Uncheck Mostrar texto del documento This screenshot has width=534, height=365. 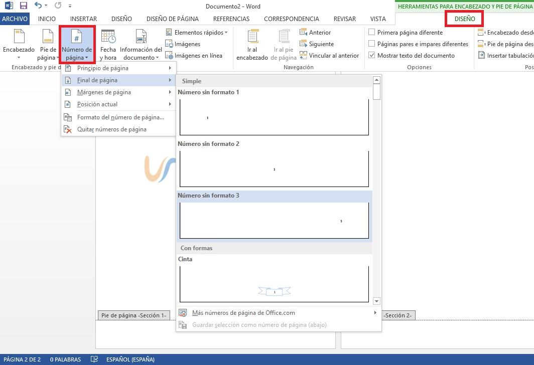(372, 55)
